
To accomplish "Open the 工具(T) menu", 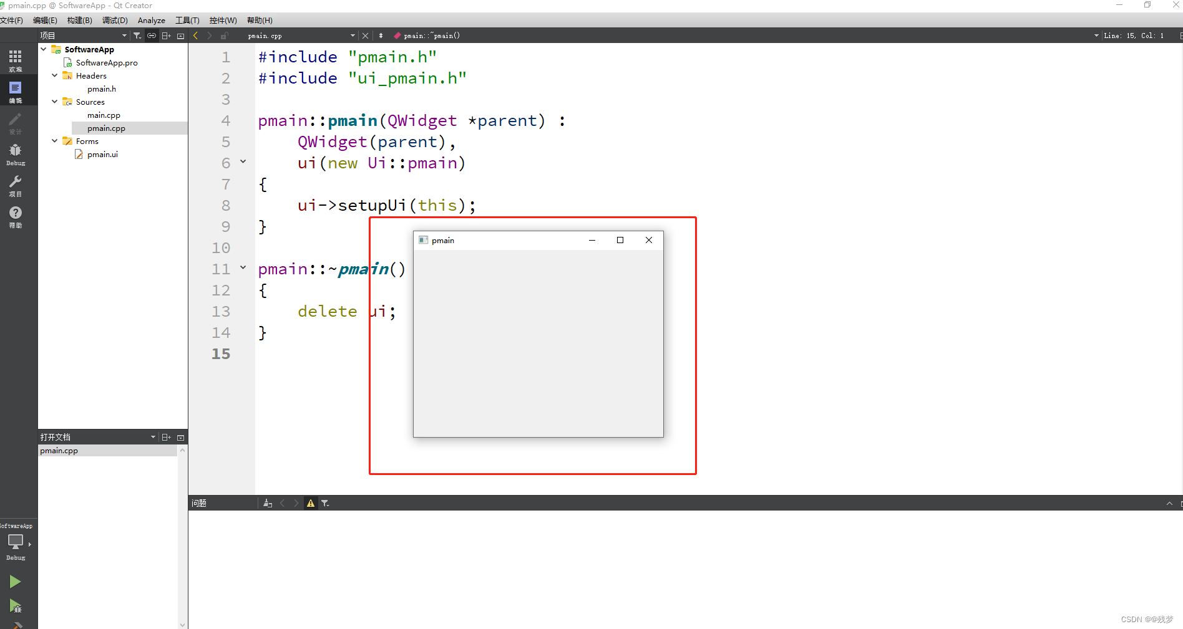I will pos(187,21).
